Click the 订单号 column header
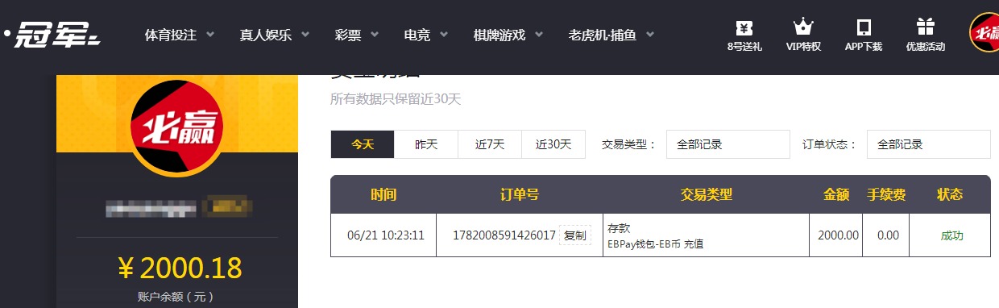Screen dimensions: 999x308 click(x=520, y=194)
